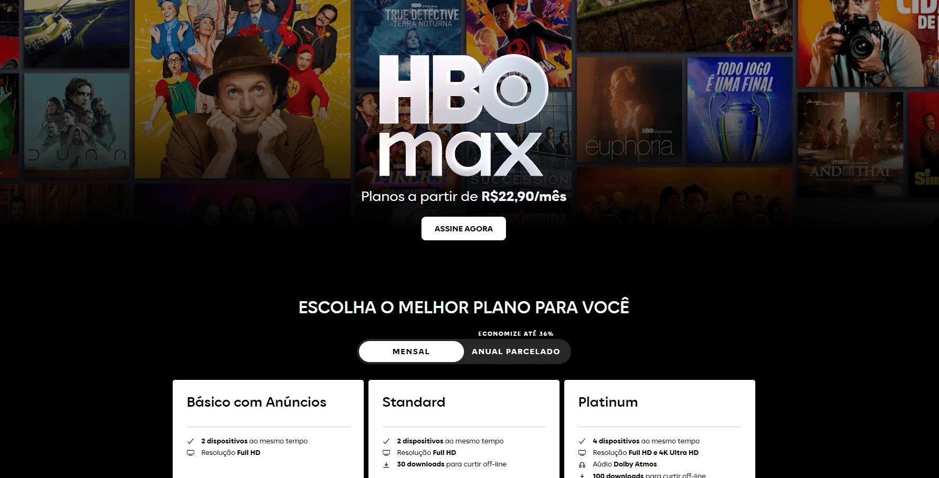
Task: Click the checkmark icon beside 4 dispositivos
Action: pos(582,441)
